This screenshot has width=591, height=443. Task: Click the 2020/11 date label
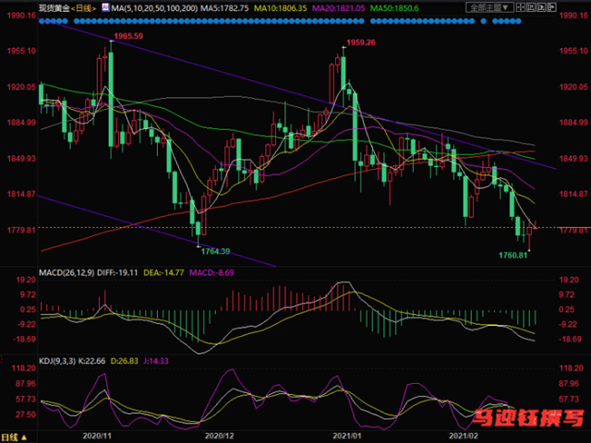(x=97, y=436)
